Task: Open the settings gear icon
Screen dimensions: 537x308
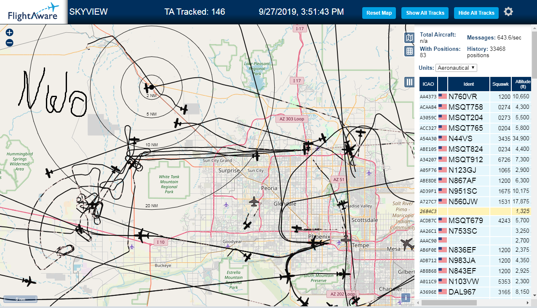Action: [x=508, y=12]
